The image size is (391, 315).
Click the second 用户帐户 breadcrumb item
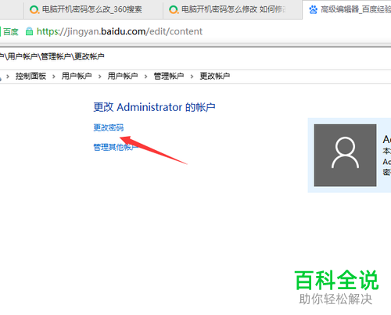click(x=123, y=76)
